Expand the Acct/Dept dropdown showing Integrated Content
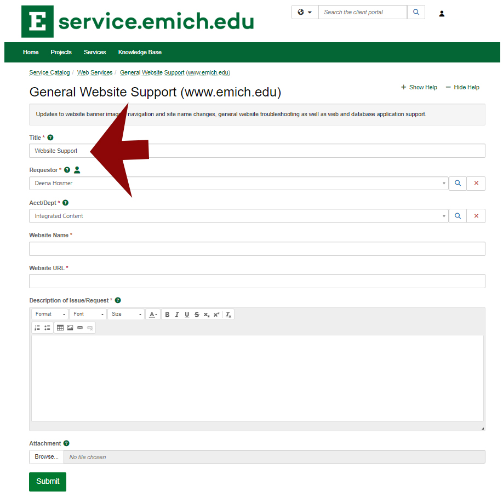This screenshot has width=503, height=497. tap(239, 216)
